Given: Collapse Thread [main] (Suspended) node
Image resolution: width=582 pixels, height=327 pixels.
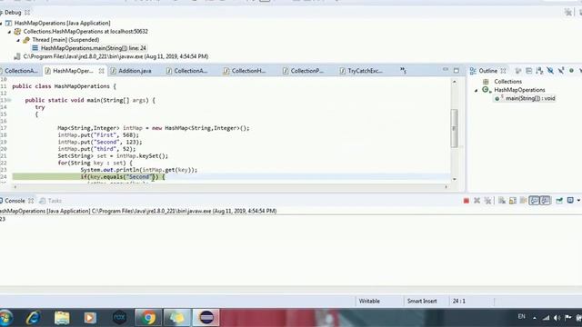Looking at the screenshot, I should tap(18, 40).
